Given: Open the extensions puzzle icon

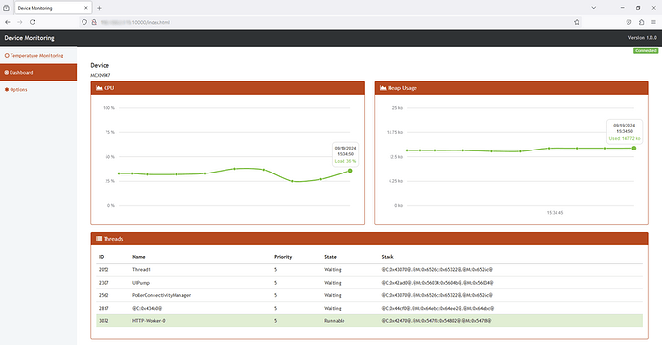Looking at the screenshot, I should (x=641, y=22).
